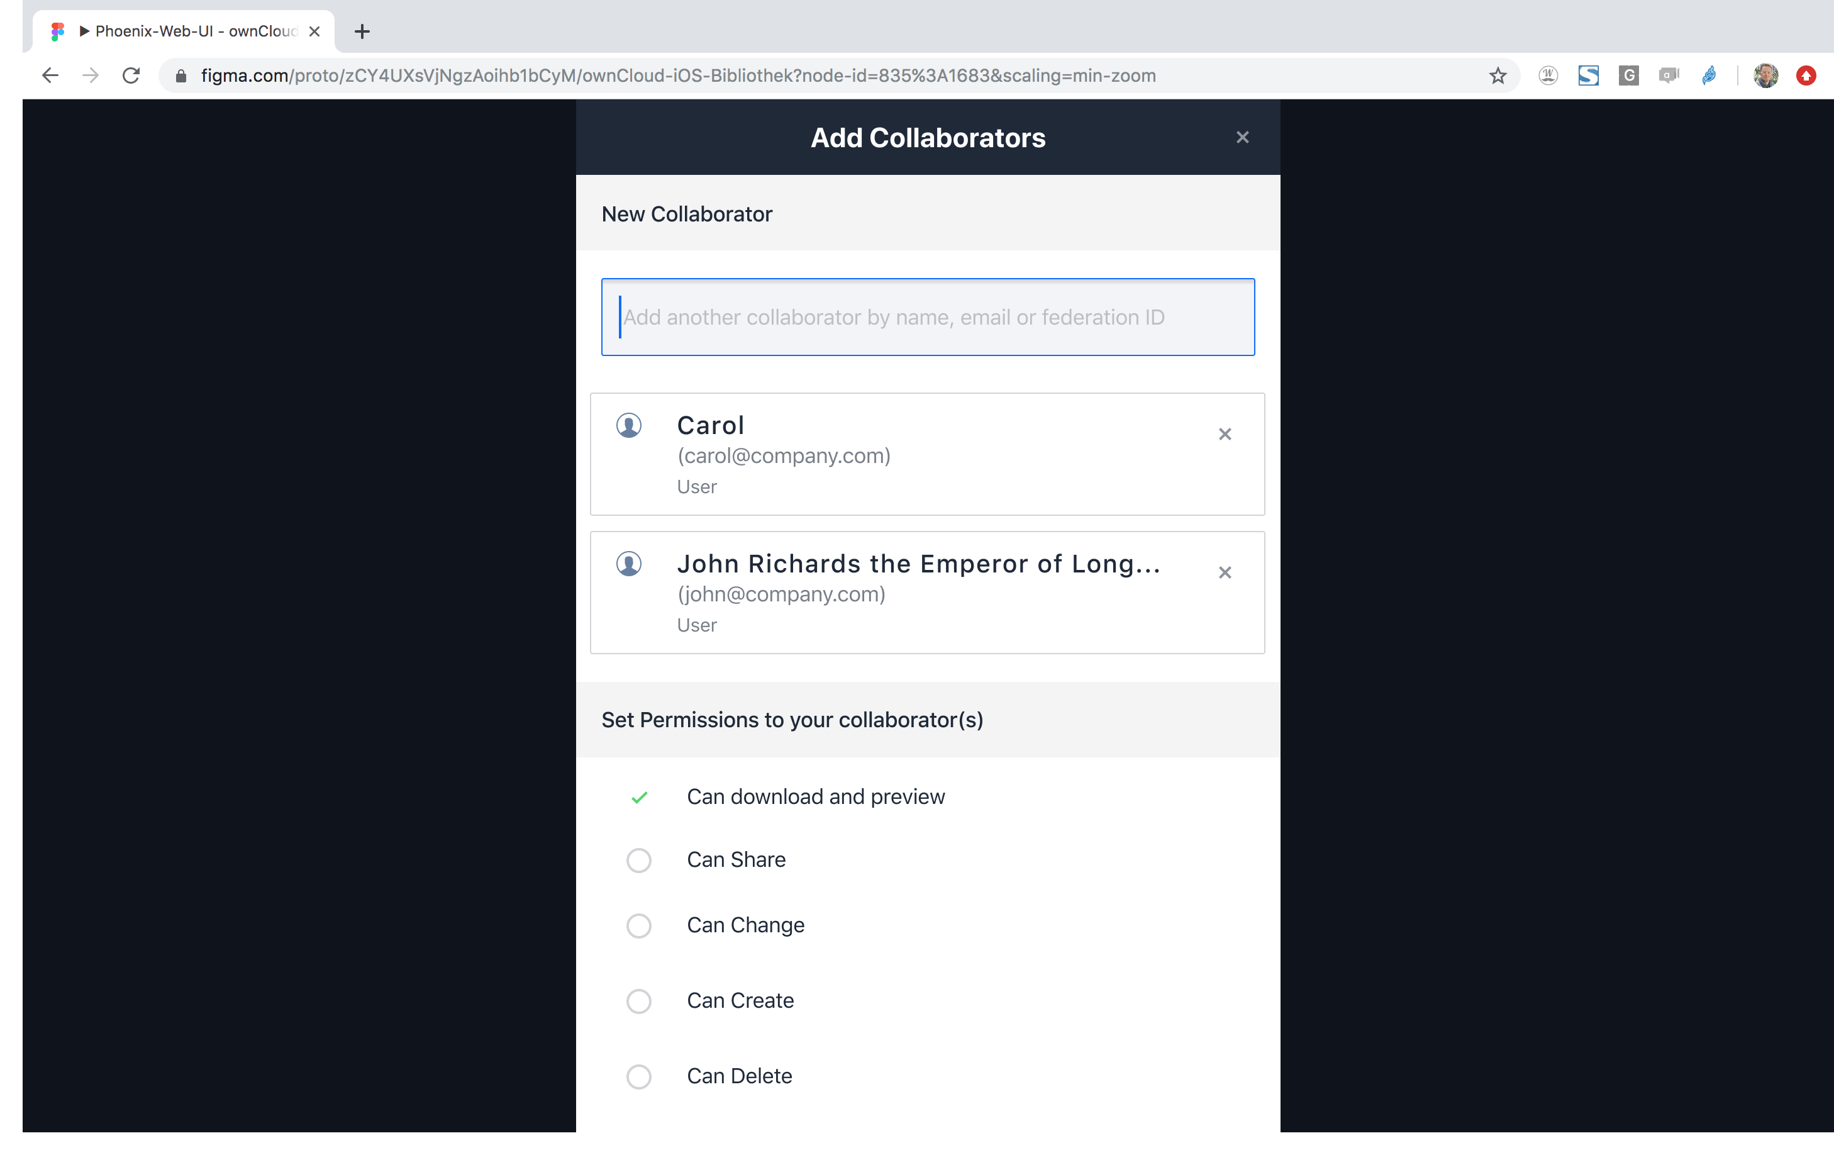The image size is (1834, 1160).
Task: Bookmark this page with the star icon
Action: pos(1498,75)
